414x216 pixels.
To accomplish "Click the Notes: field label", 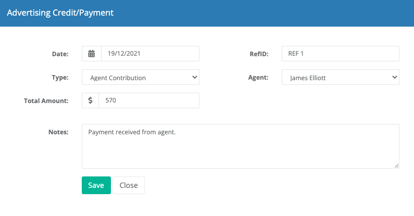I will click(58, 132).
